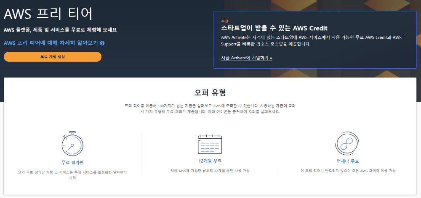Image resolution: width=421 pixels, height=198 pixels.
Task: Click the info icon beside 자세히 알아보기
Action: pos(102,43)
